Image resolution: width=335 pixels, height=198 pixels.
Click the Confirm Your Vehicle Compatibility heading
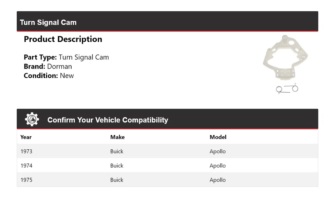point(107,120)
